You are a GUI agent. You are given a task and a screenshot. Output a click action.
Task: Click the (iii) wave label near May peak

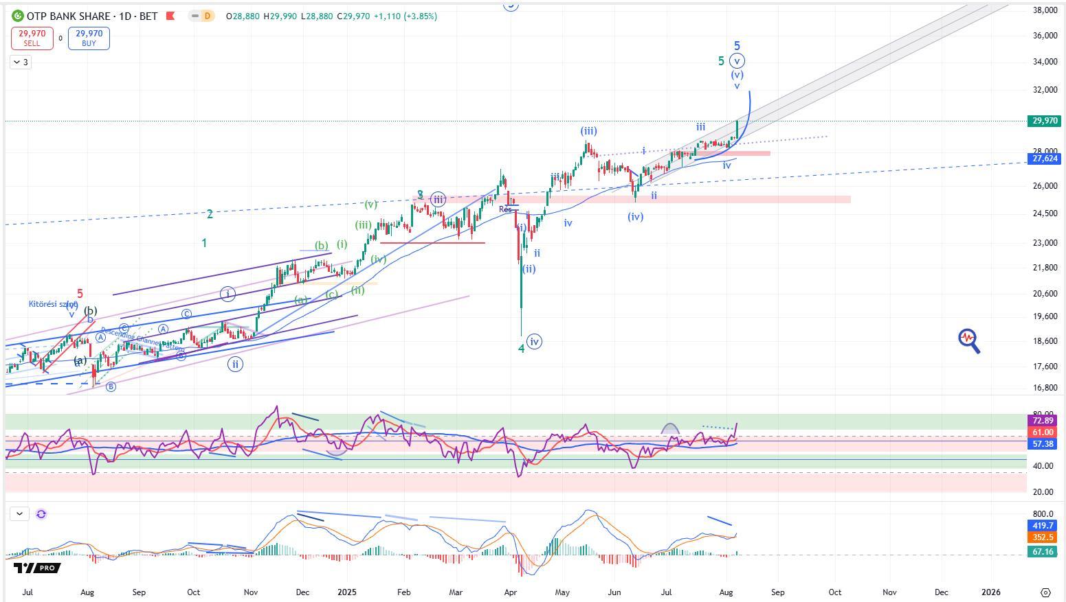[x=588, y=131]
